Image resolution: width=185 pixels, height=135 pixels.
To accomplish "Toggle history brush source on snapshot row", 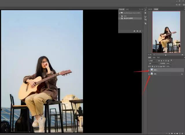I will tap(119, 13).
